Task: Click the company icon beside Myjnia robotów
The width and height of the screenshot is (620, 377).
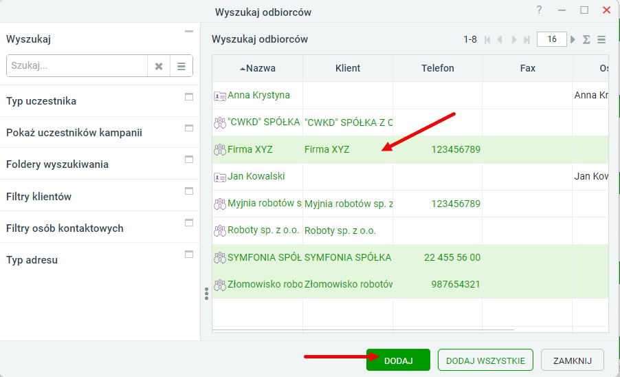Action: click(220, 204)
